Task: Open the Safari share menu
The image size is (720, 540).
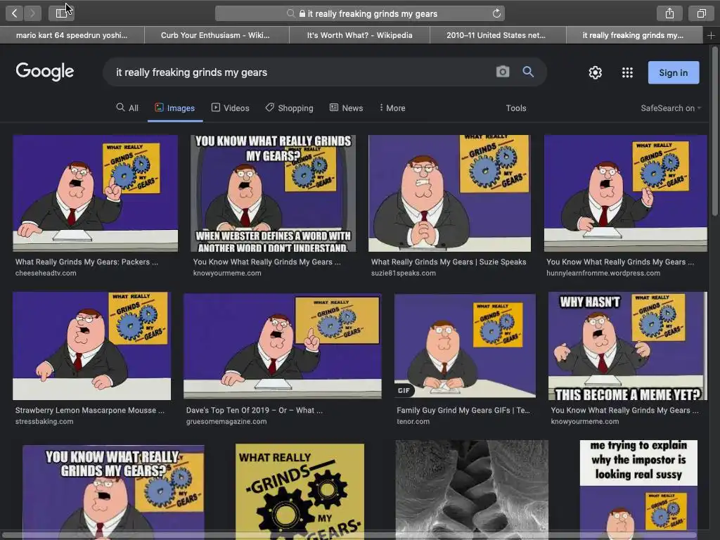Action: (x=669, y=13)
